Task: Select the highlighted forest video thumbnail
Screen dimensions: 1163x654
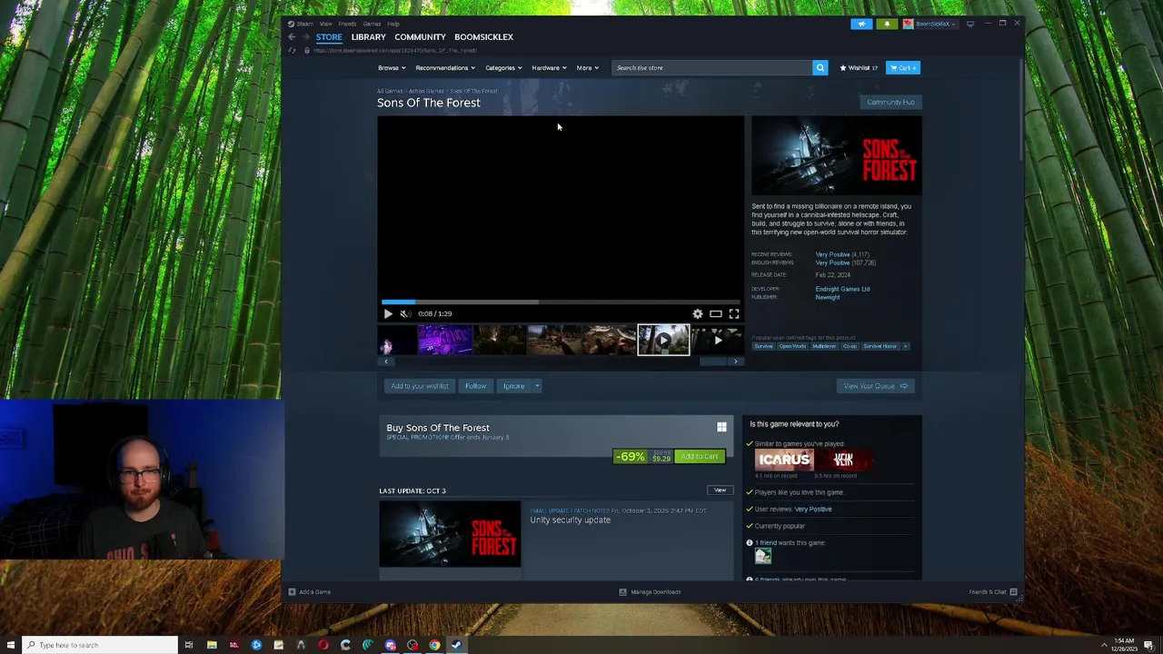Action: (x=663, y=340)
